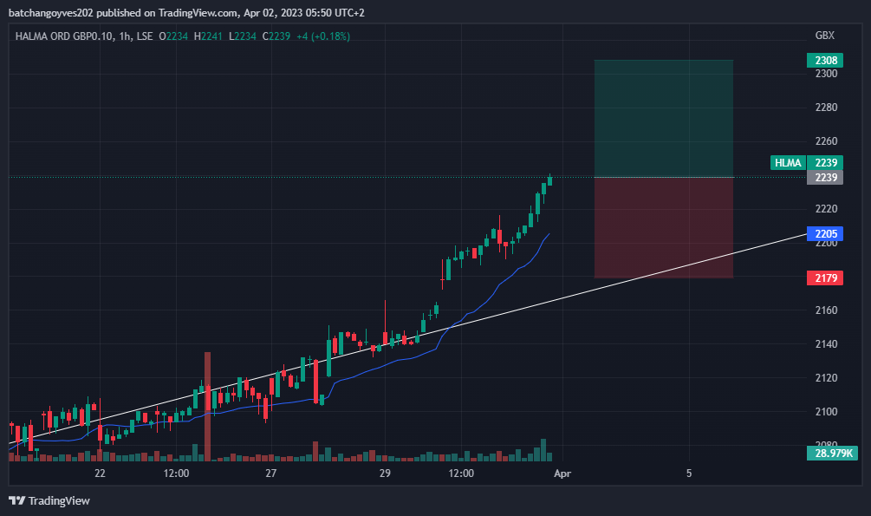Click the 22 date label on time axis
The width and height of the screenshot is (871, 516).
100,474
